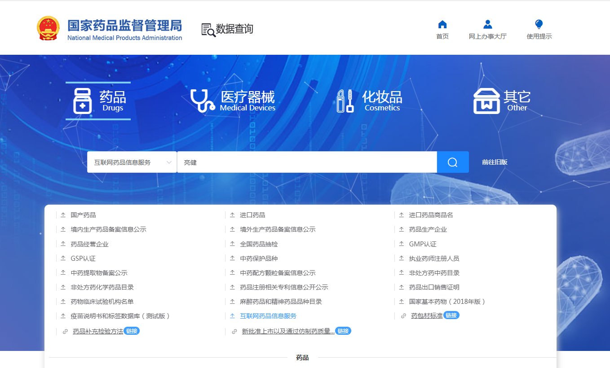Open the 互联网药品信息服务 category dropdown

132,162
